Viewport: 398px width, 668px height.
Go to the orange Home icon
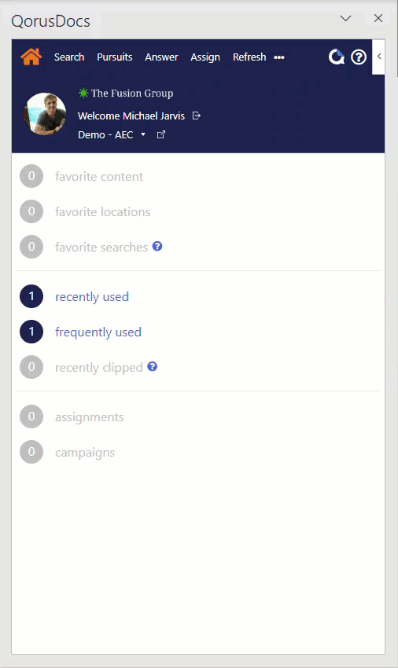[x=31, y=57]
